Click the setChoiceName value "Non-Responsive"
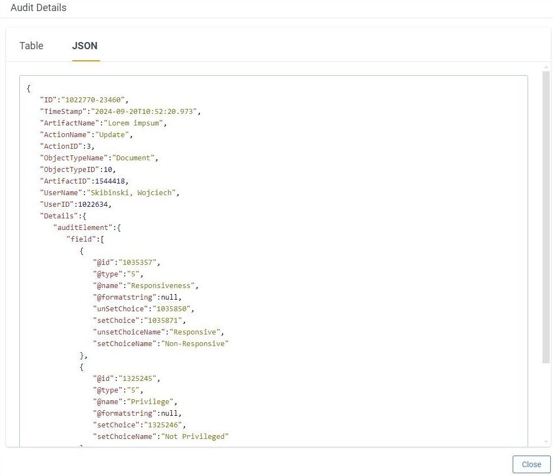 [194, 344]
